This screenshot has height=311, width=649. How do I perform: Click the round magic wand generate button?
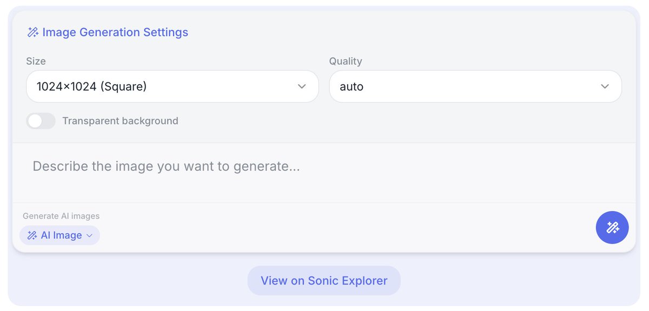(x=612, y=227)
